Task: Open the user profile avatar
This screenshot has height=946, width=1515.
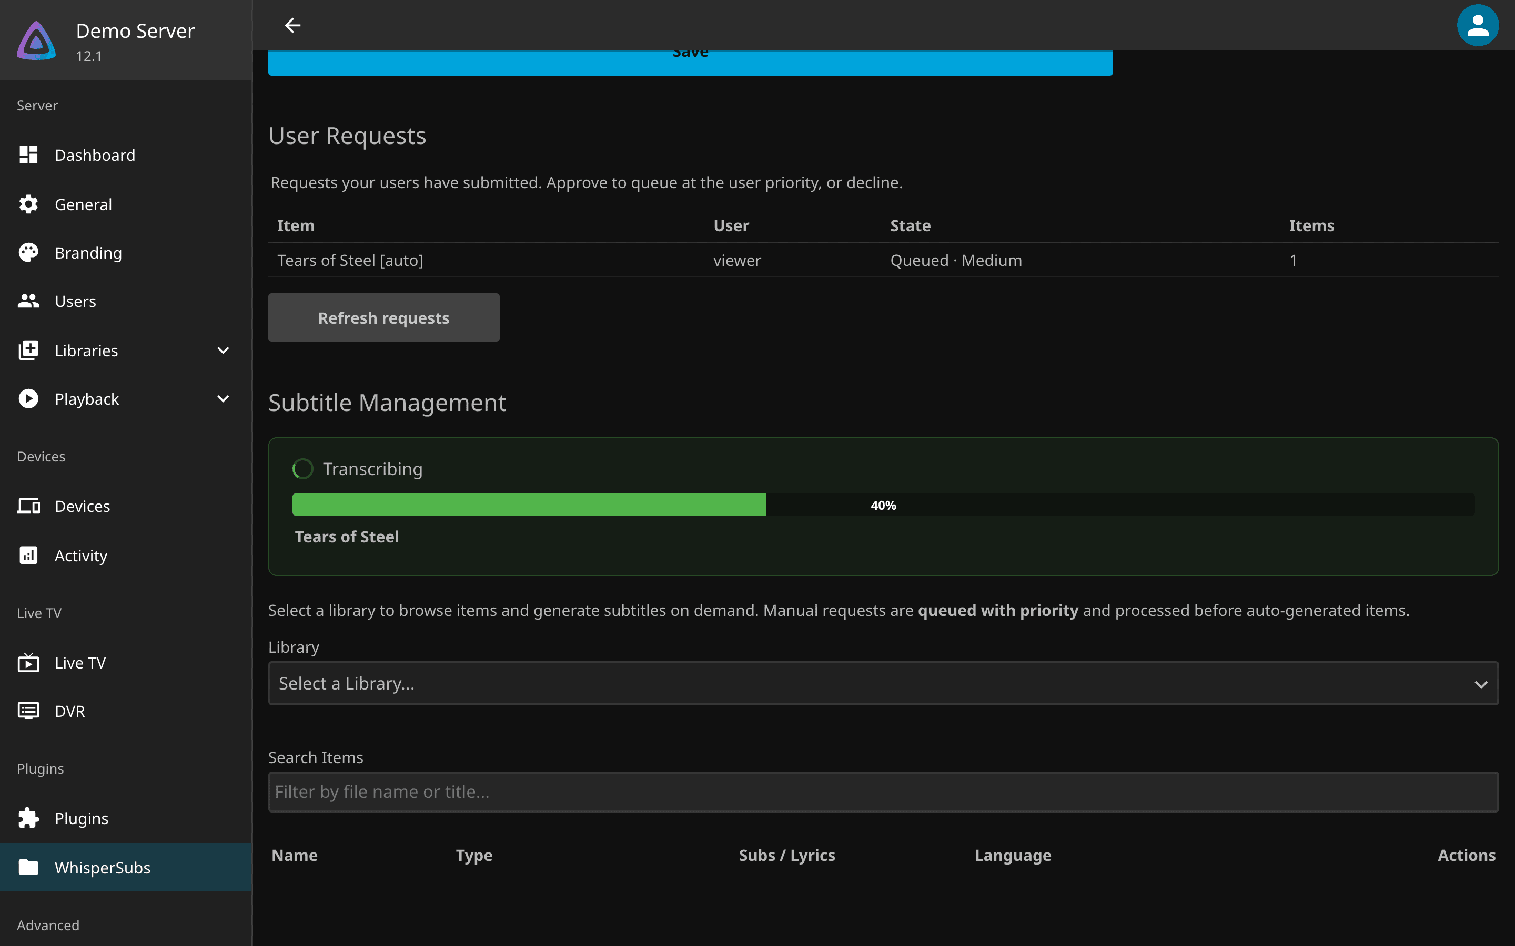Action: click(1478, 25)
